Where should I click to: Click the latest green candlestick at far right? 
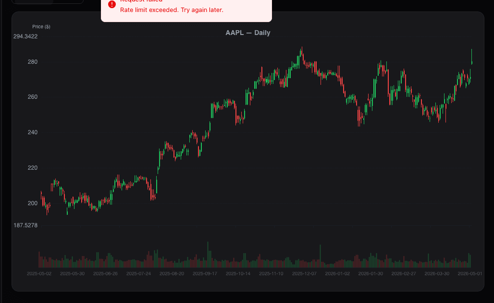tap(471, 57)
